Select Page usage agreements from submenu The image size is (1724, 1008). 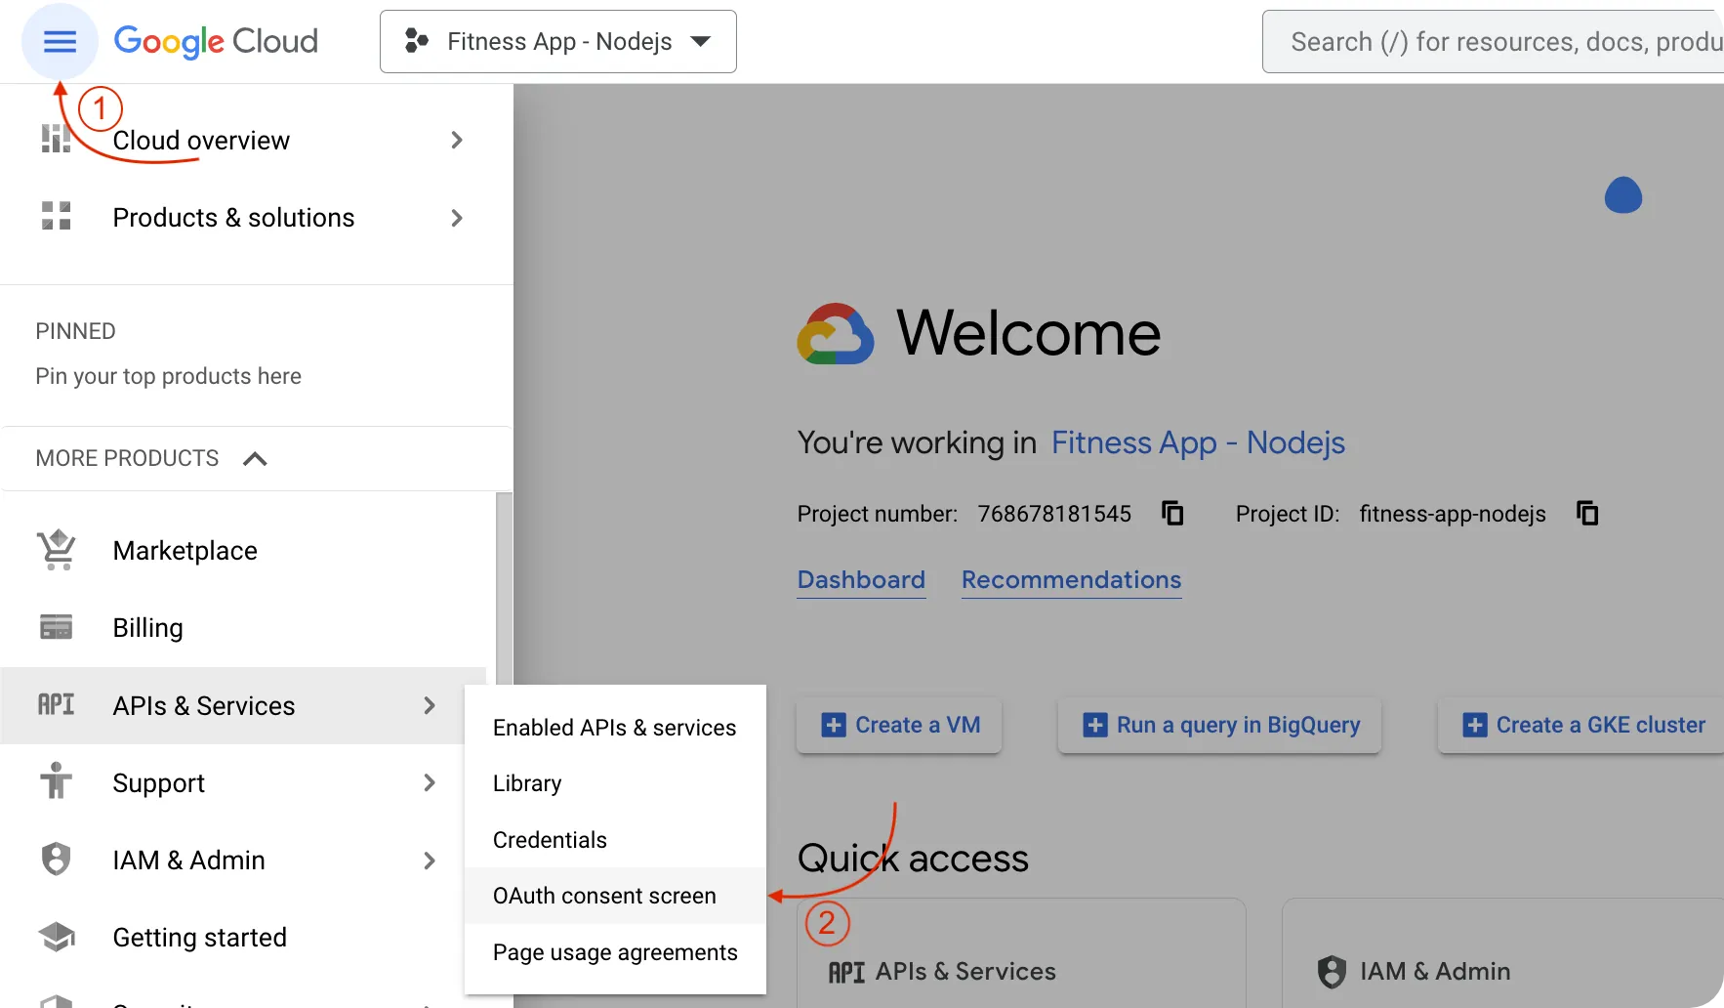pyautogui.click(x=615, y=952)
